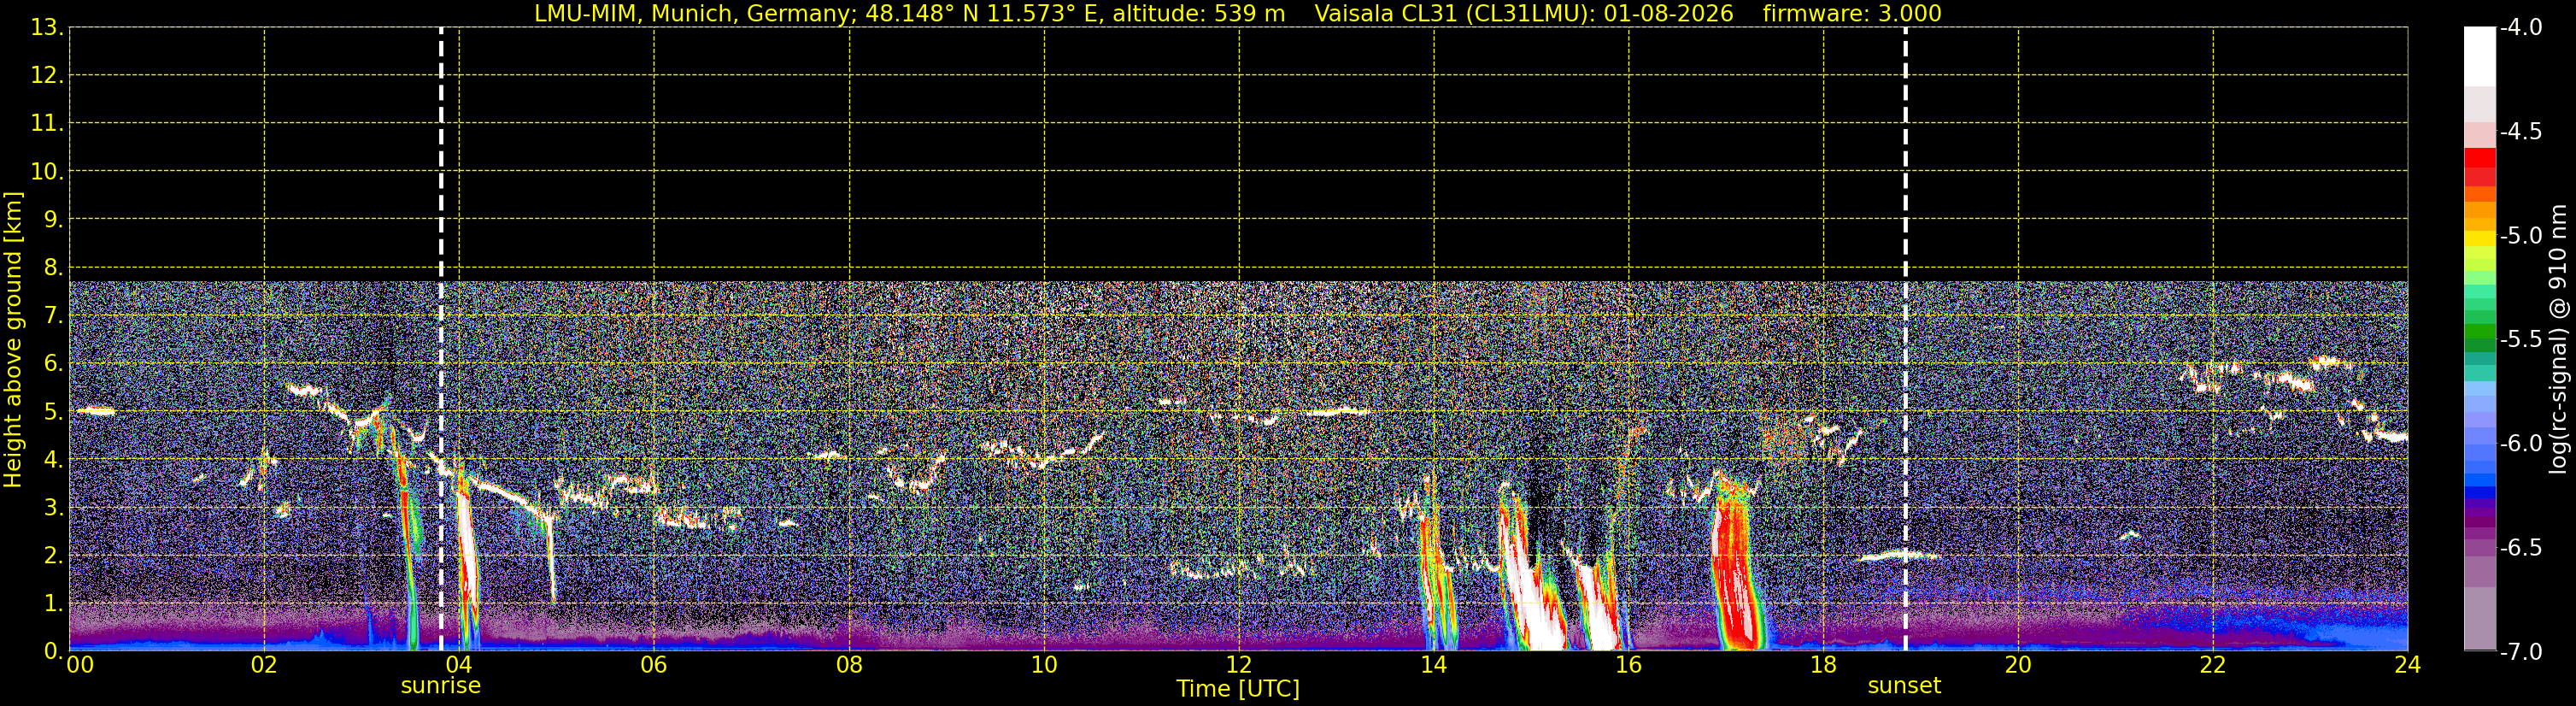Click the '0.' height axis tick label

pyautogui.click(x=53, y=651)
